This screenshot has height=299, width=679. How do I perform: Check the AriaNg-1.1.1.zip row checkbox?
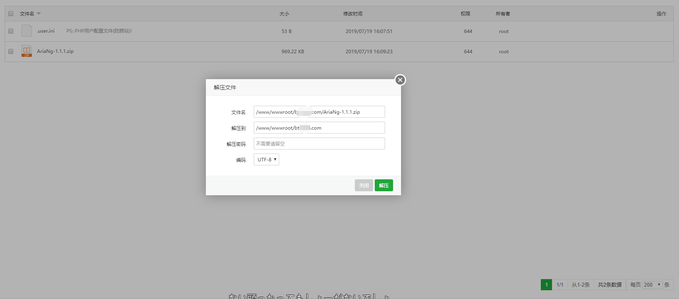11,51
